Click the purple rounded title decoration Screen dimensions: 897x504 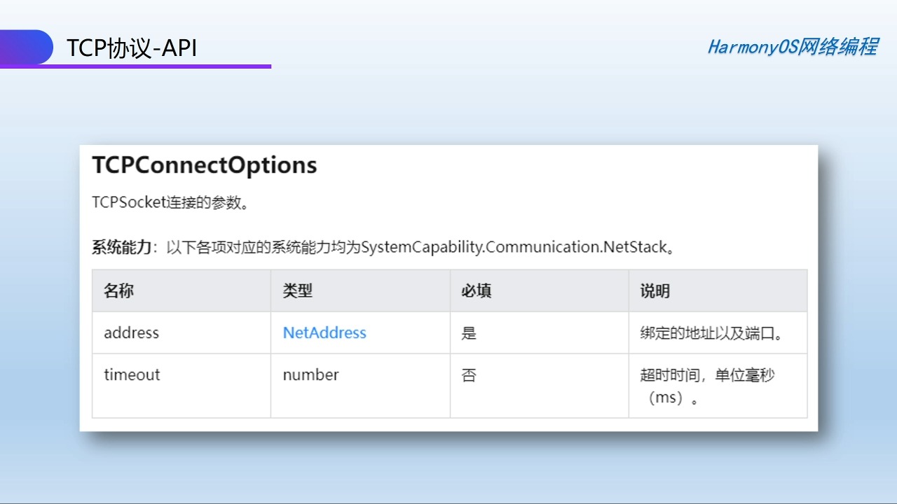click(x=27, y=47)
